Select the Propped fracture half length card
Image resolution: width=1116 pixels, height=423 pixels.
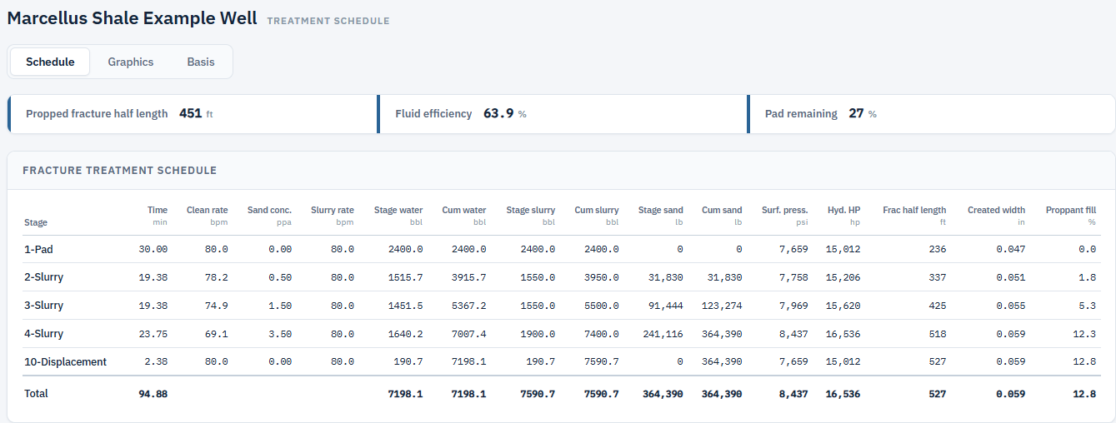coord(193,114)
